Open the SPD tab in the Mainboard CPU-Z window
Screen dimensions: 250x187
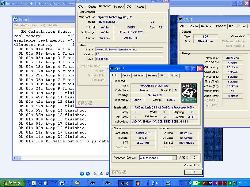click(x=129, y=6)
